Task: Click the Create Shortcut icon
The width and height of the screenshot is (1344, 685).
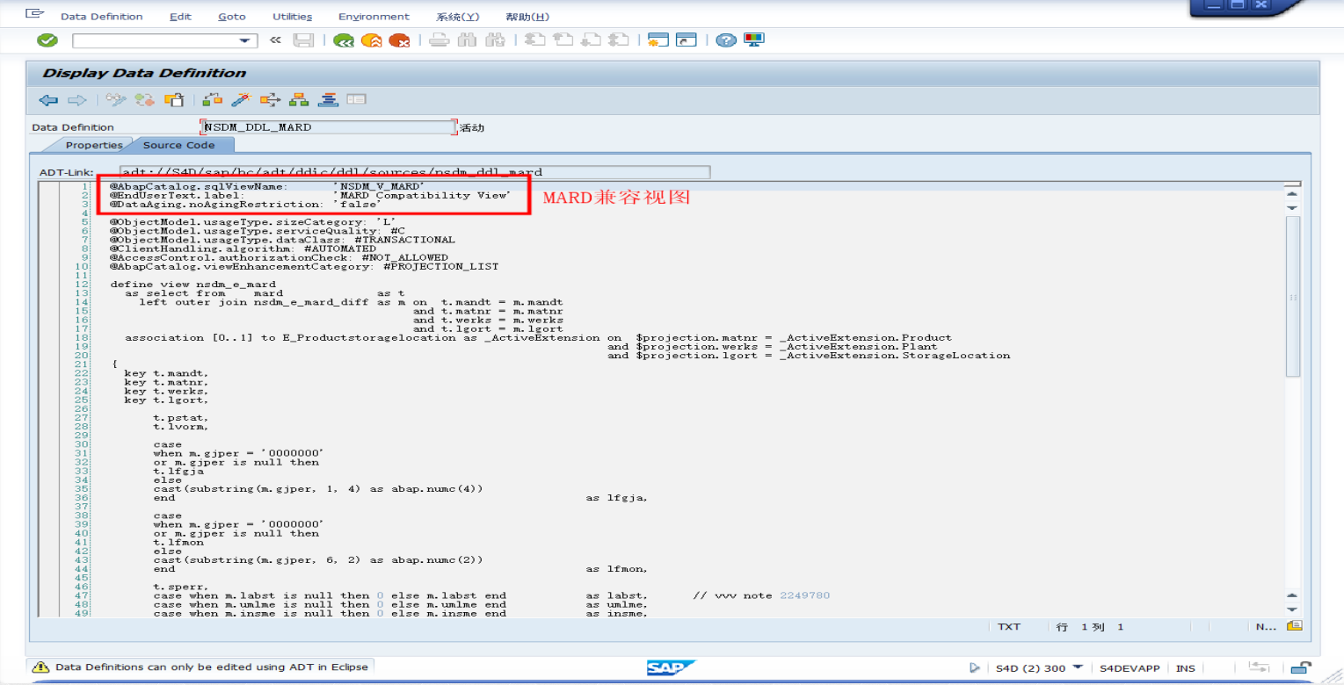Action: (686, 40)
